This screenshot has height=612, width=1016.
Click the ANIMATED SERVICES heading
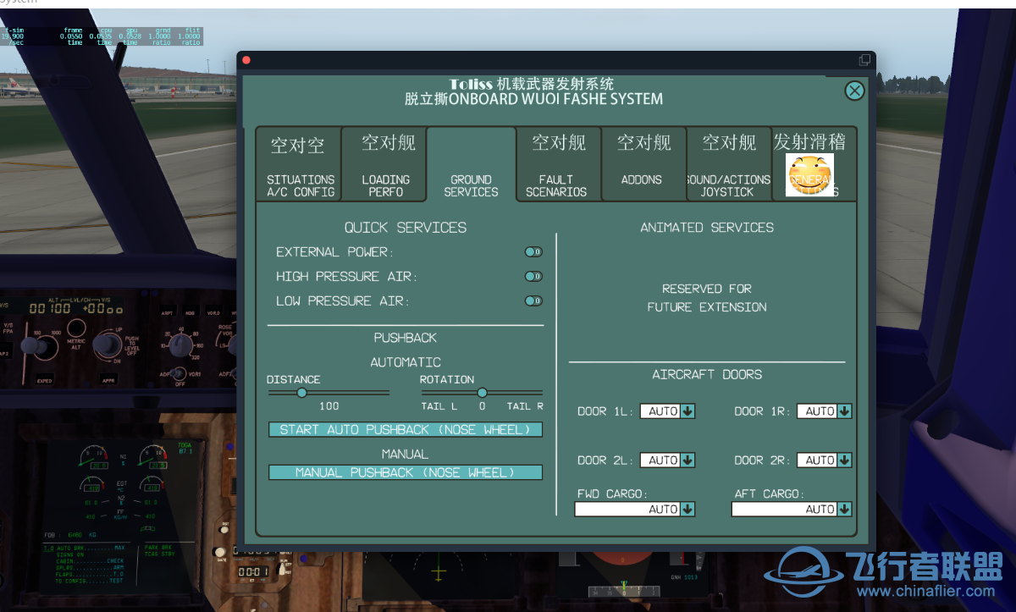[x=707, y=228]
